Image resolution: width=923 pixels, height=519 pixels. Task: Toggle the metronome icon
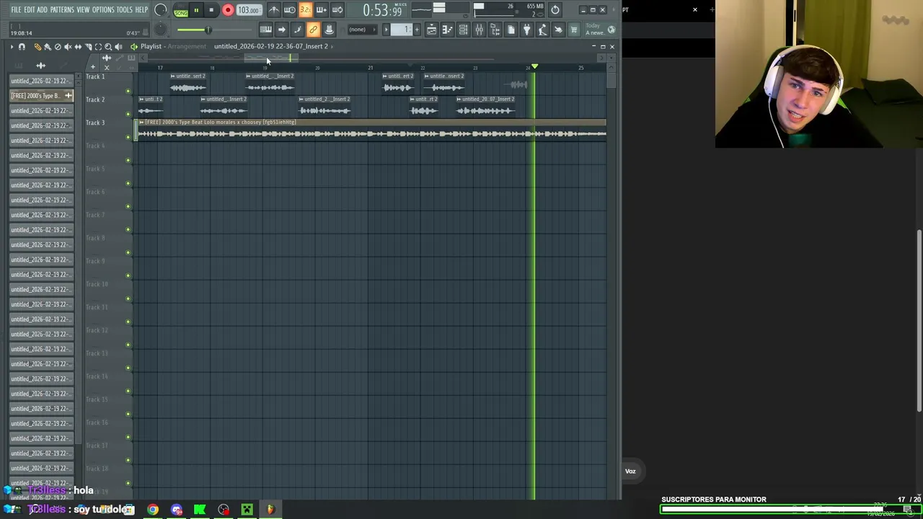(x=274, y=10)
